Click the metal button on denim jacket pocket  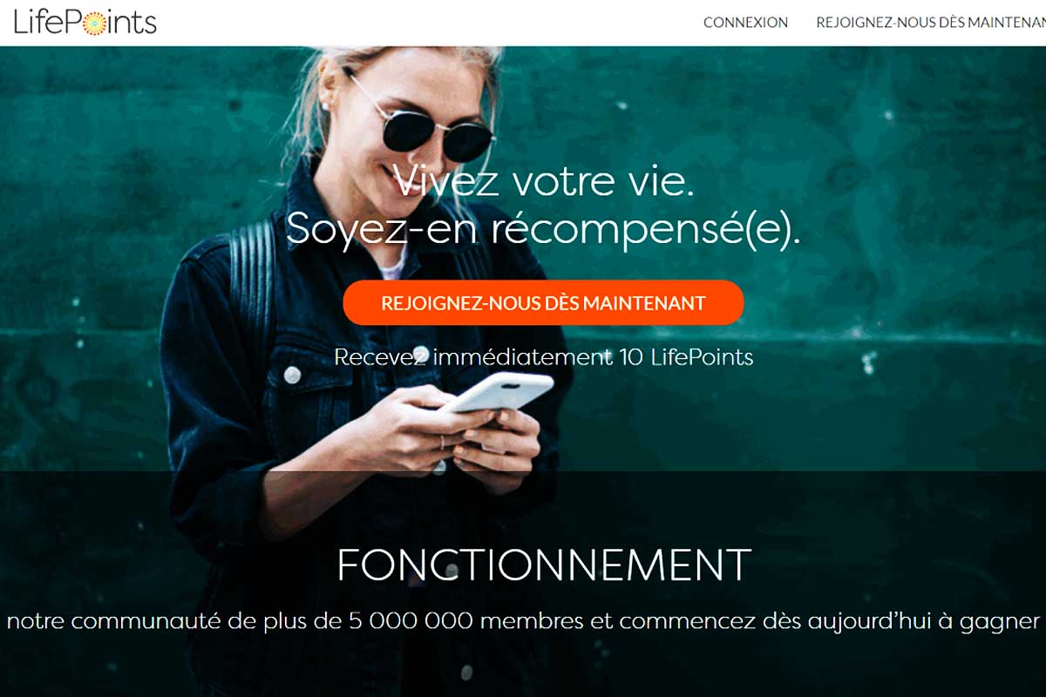(x=292, y=375)
